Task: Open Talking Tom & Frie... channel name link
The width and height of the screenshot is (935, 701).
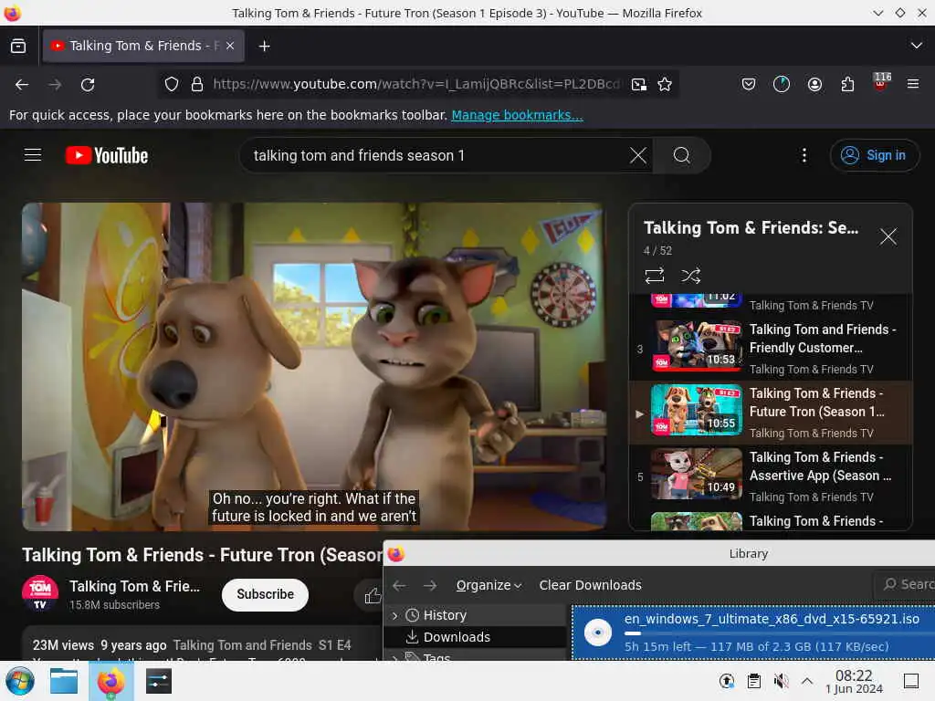Action: pos(135,586)
